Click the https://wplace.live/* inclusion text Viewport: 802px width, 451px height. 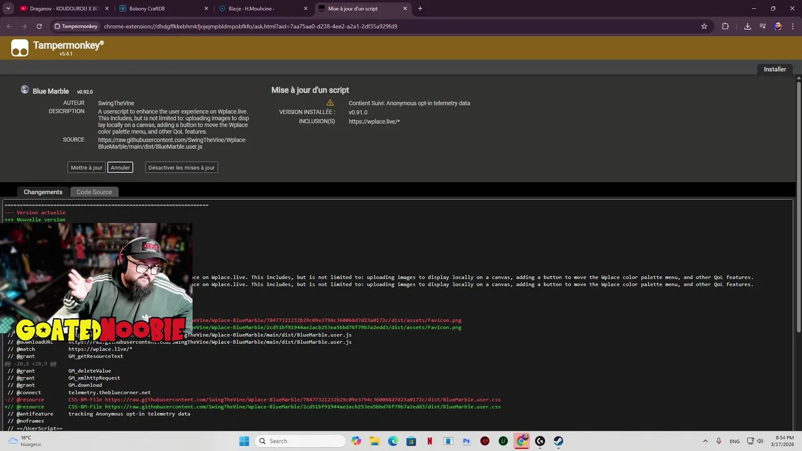[x=374, y=122]
